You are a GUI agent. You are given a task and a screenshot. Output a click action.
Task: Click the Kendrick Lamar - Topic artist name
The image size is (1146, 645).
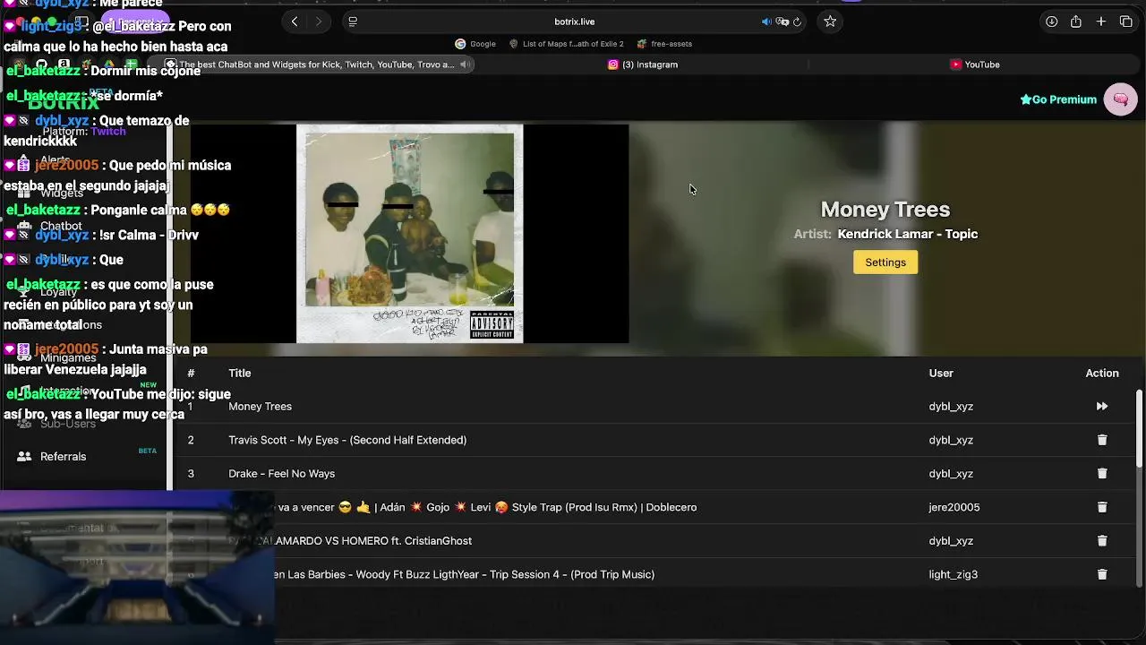908,234
